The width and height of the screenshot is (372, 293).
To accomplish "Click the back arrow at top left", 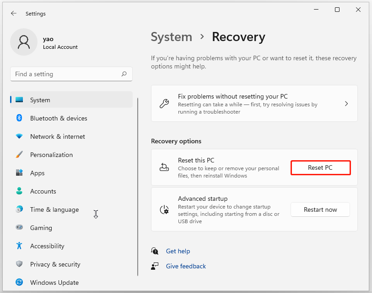I will click(x=14, y=13).
